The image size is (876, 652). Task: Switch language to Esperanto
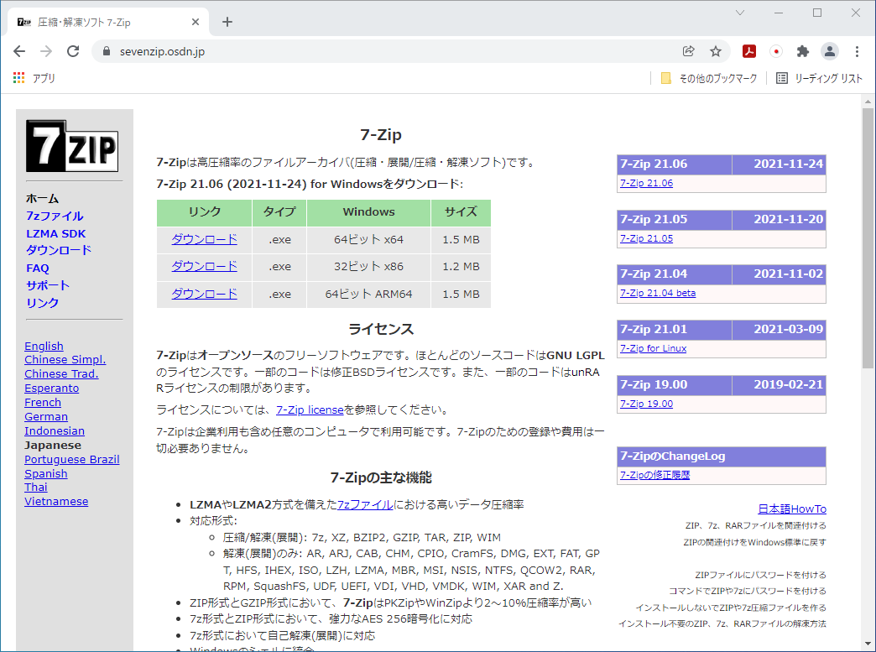pyautogui.click(x=51, y=389)
